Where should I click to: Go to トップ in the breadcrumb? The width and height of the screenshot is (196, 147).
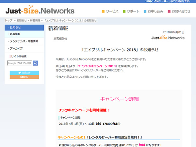8,20
